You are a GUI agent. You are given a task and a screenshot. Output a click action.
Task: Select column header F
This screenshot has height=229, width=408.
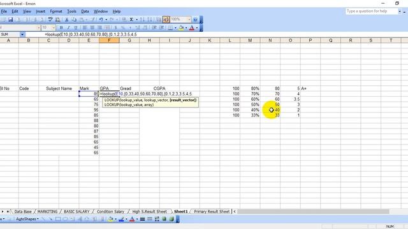click(109, 40)
